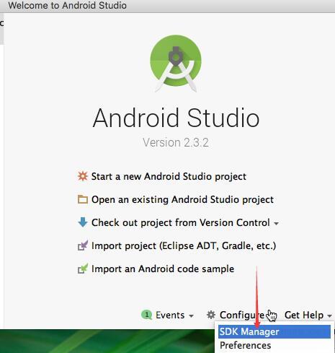Click the folder icon for opening existing project
This screenshot has width=335, height=353.
[83, 199]
